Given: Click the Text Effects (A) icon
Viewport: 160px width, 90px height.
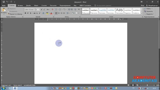Looking at the screenshot, I should [43, 13].
